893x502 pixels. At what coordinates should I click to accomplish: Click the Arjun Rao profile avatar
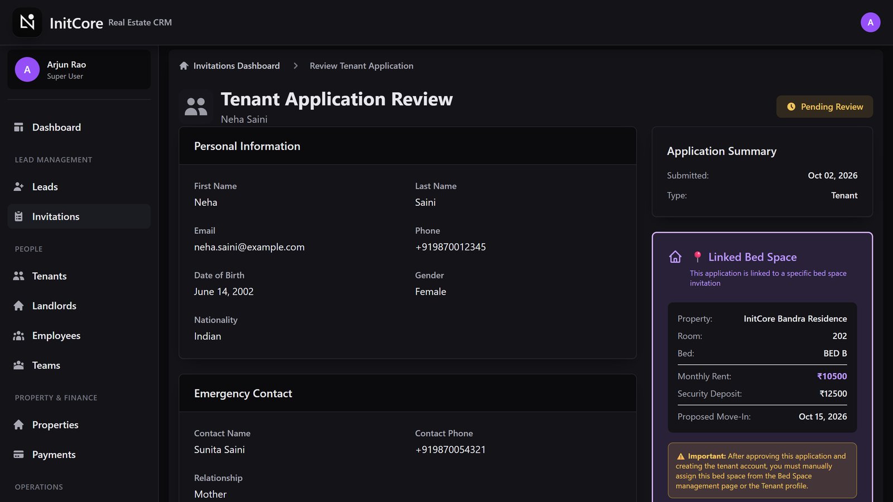[x=27, y=70]
